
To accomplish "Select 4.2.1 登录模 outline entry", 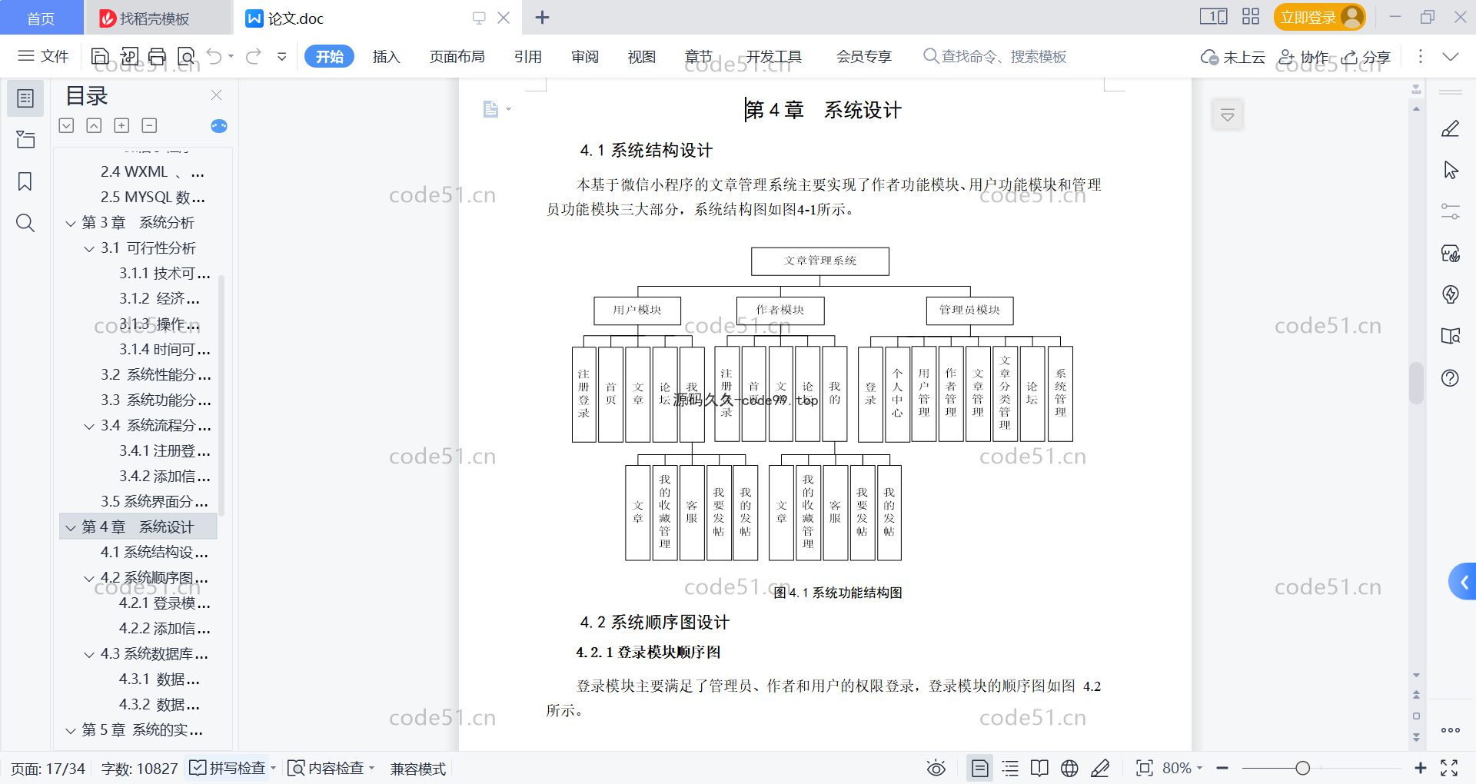I will point(165,603).
